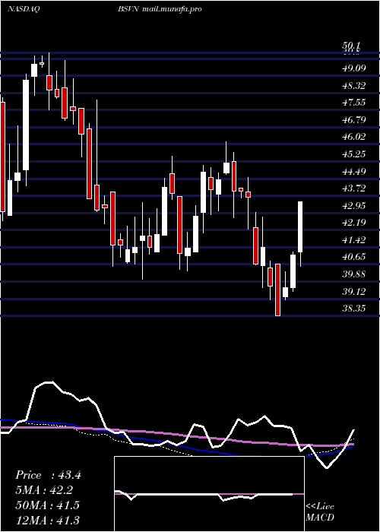Click the 46.79 price axis label

[354, 120]
